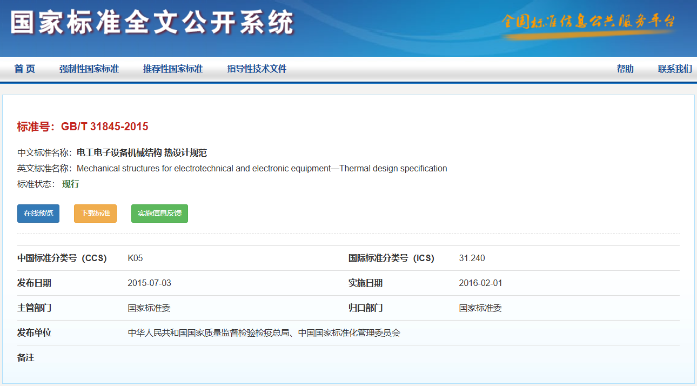Open the 联系我们 link
The image size is (697, 386).
(x=674, y=69)
